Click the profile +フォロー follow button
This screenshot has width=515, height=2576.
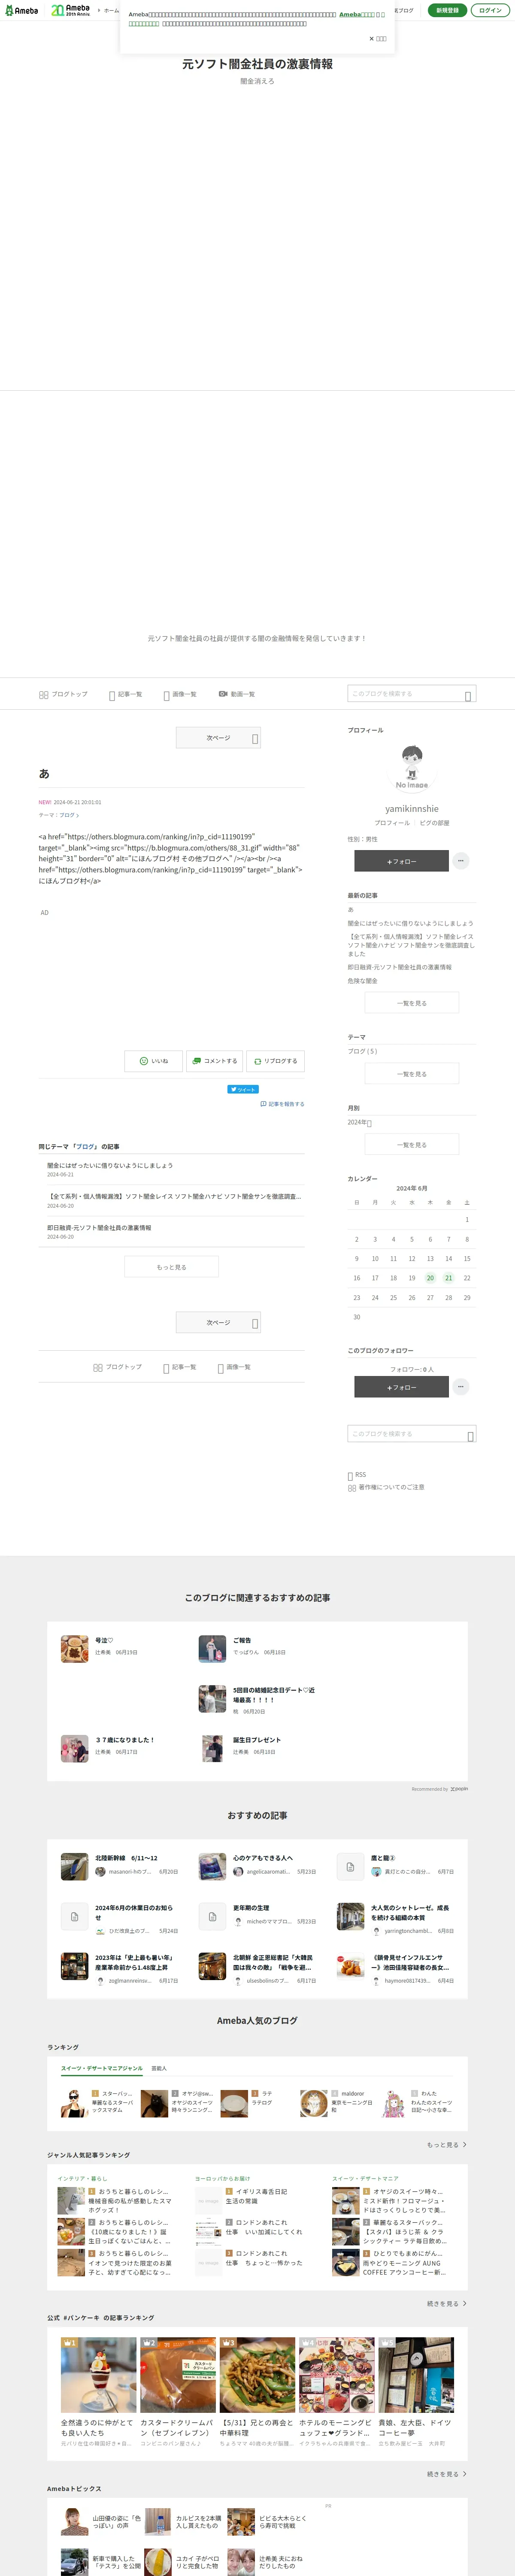coord(401,861)
